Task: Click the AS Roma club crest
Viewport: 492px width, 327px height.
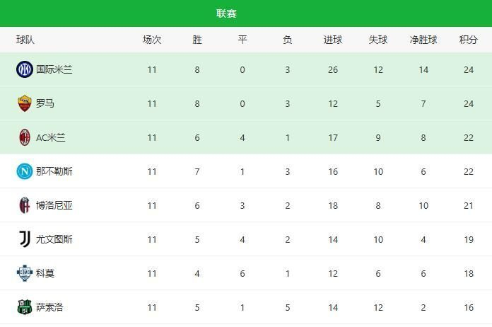Action: (25, 103)
